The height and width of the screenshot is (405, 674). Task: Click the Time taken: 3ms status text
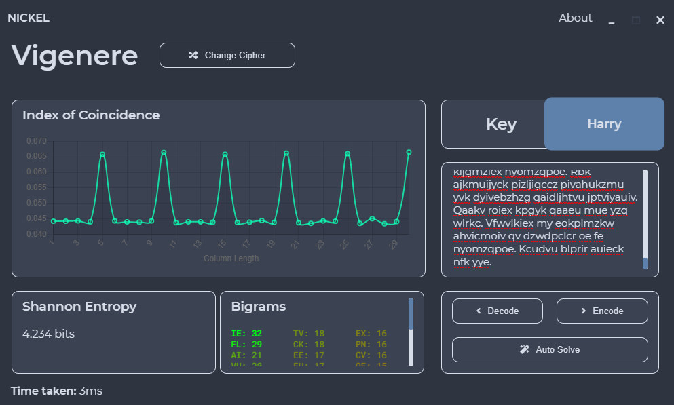pyautogui.click(x=57, y=391)
